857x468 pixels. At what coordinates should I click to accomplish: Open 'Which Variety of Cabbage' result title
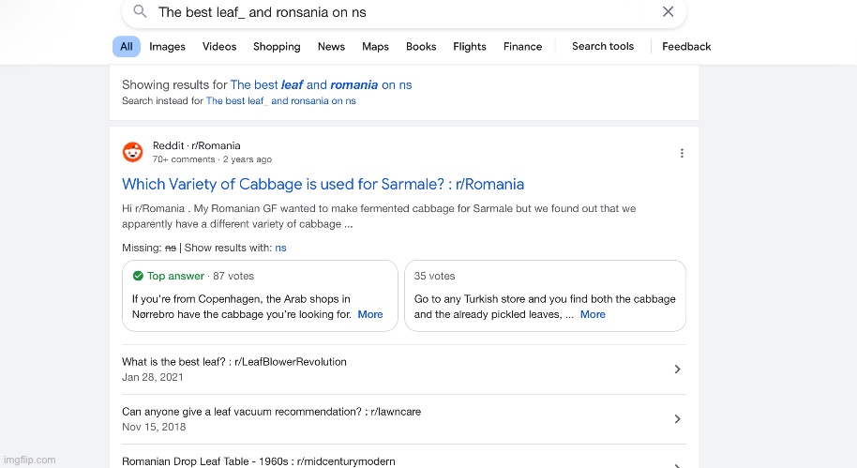(323, 184)
